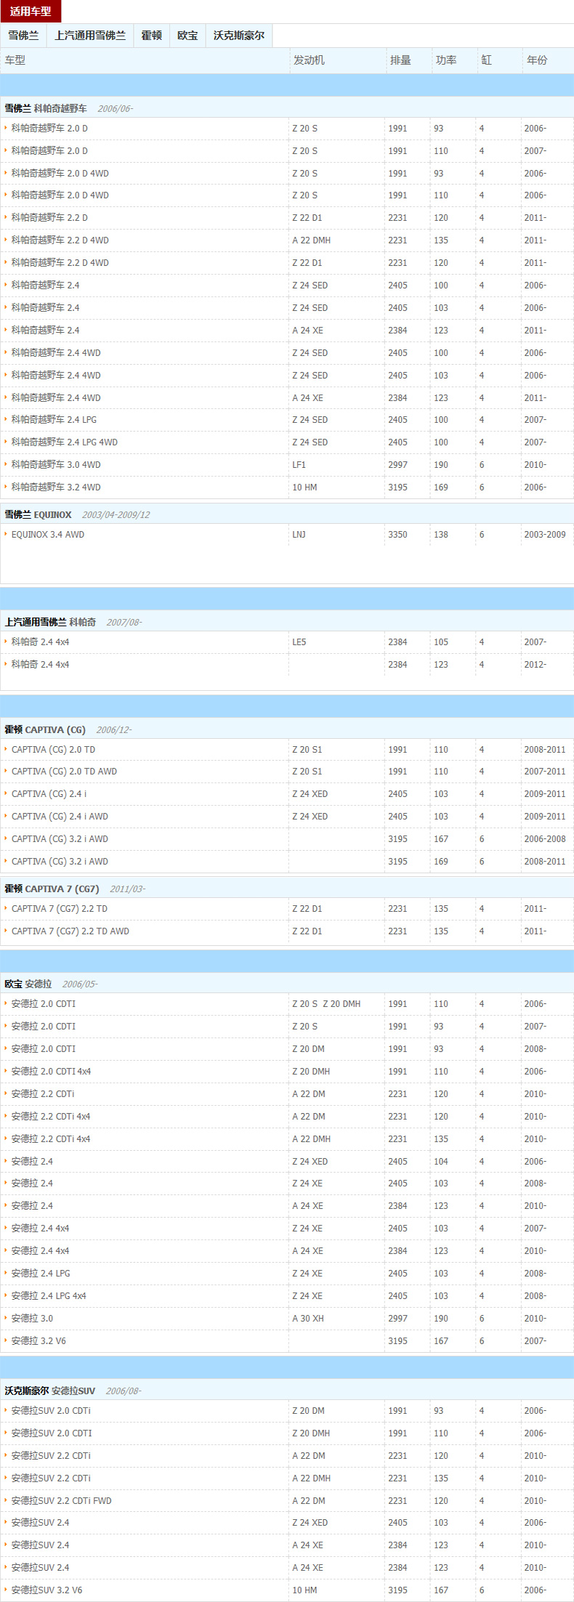Click the A 30 XH engine cell
Viewport: 574px width, 1602px height.
(x=308, y=1319)
